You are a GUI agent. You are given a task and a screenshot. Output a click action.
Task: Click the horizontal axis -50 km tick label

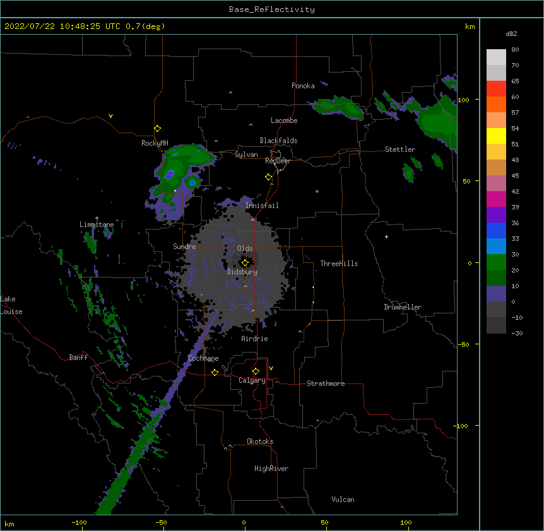tap(161, 523)
